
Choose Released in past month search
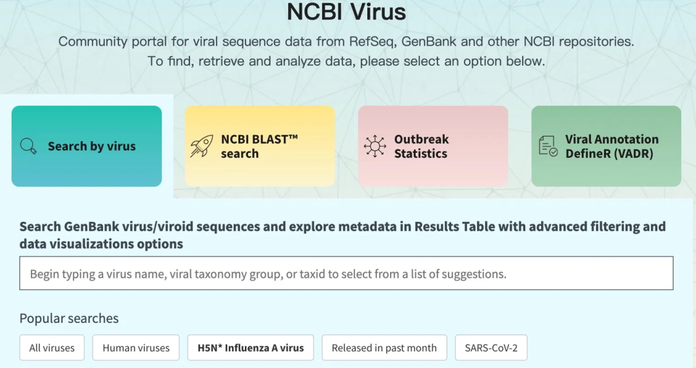coord(384,347)
